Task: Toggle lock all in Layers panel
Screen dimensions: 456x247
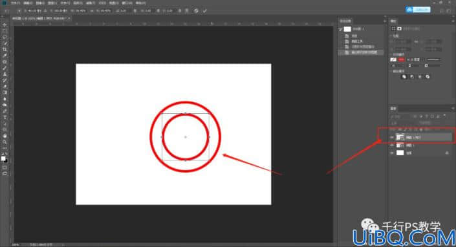Action: tap(421, 129)
